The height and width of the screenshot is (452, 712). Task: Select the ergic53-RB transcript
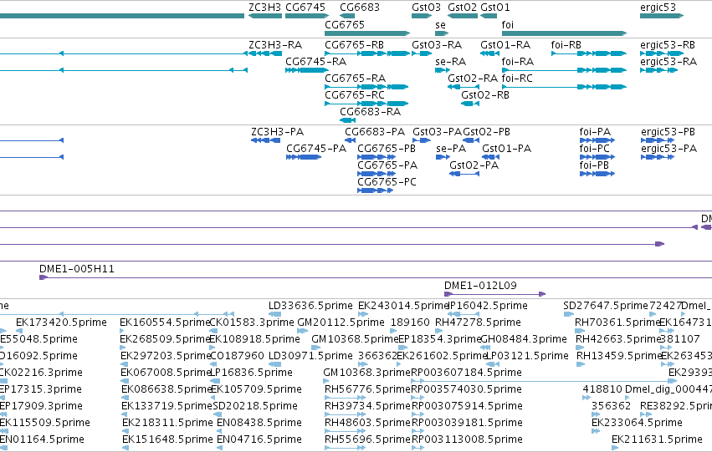coord(662,53)
